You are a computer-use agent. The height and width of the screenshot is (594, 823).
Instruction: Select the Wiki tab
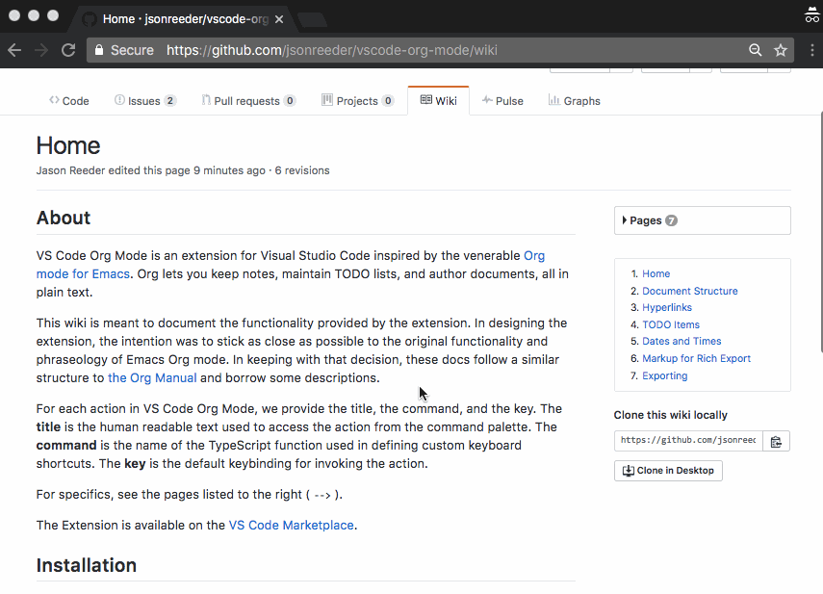pos(438,100)
